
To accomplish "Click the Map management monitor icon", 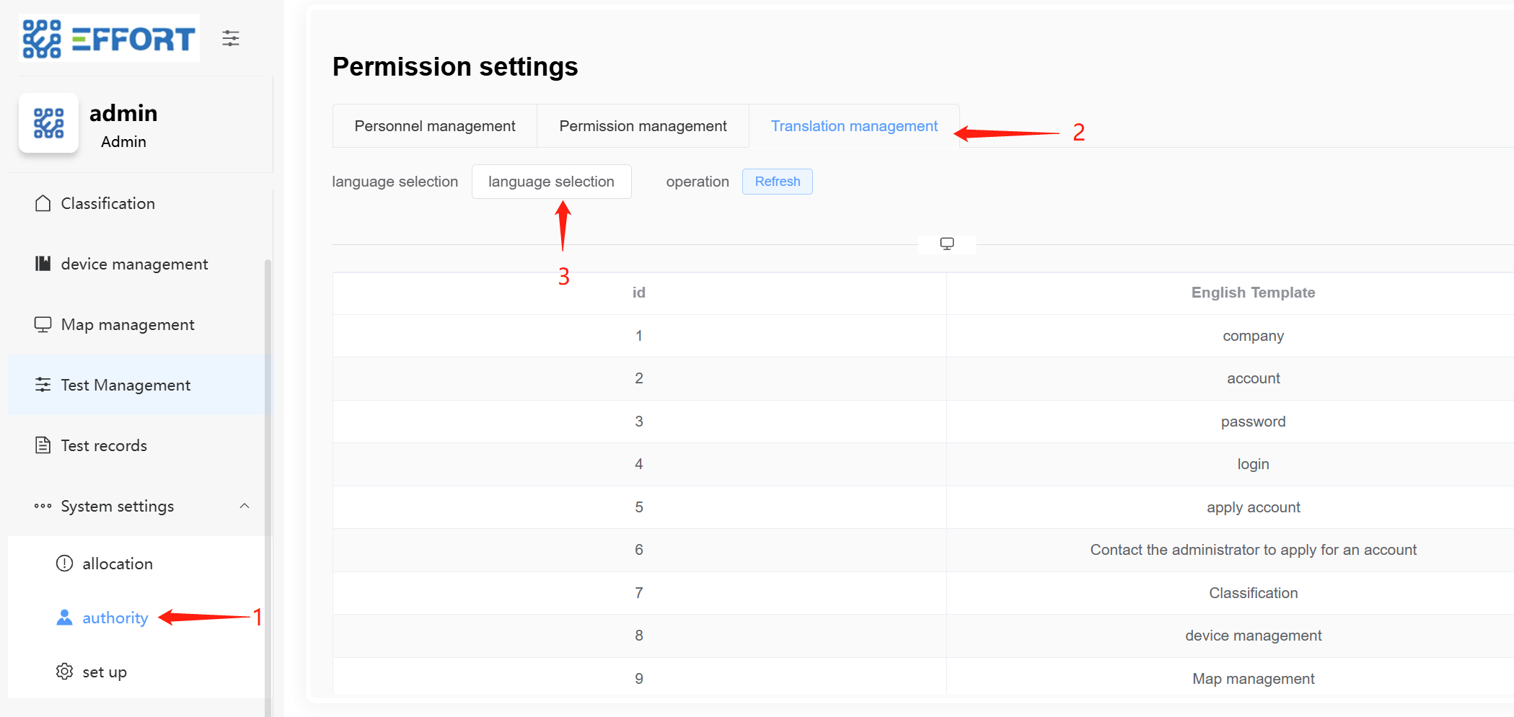I will 43,324.
